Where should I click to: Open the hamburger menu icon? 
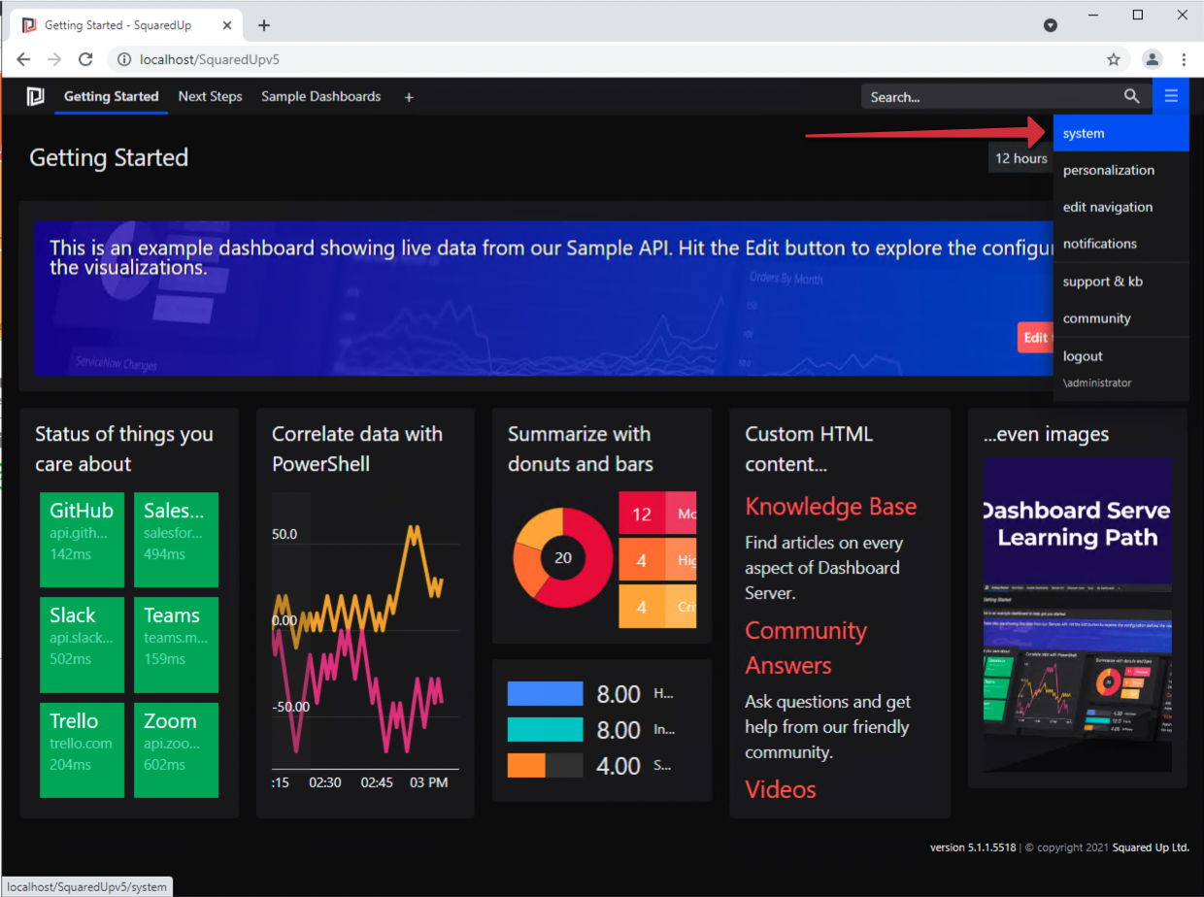[x=1171, y=96]
